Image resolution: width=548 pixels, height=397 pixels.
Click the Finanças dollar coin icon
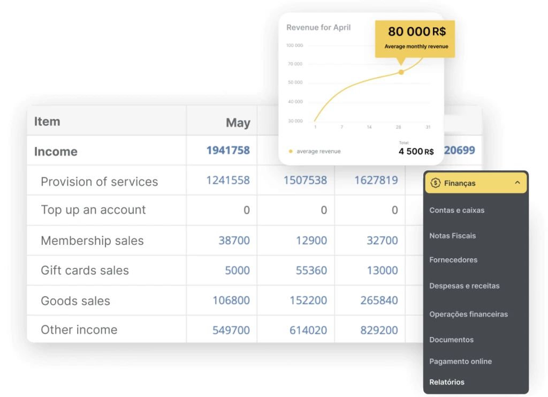pos(435,183)
